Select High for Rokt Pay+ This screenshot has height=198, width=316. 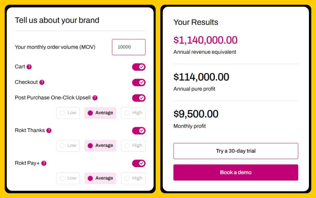coord(133,178)
